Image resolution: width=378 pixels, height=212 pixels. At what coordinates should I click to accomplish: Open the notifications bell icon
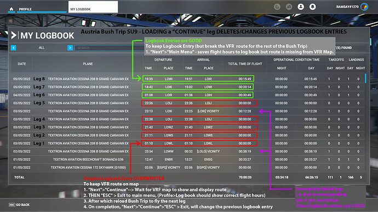(x=312, y=7)
